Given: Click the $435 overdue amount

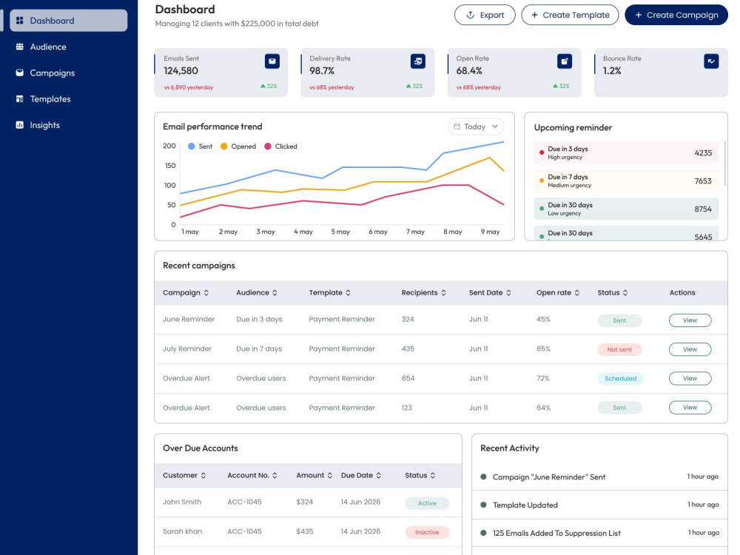Looking at the screenshot, I should point(304,531).
